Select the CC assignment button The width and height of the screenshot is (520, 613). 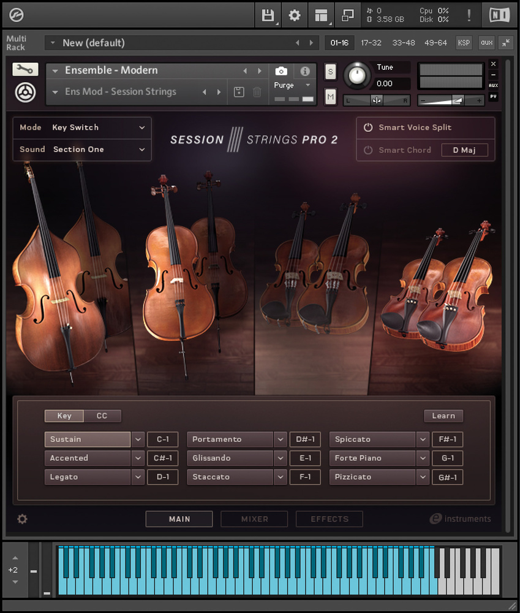point(102,416)
